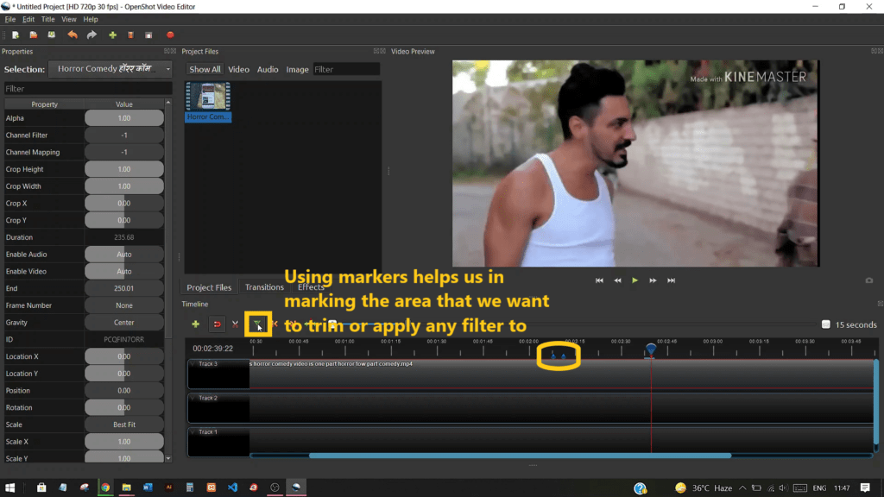Start export with the red Export Video icon
Image resolution: width=884 pixels, height=497 pixels.
click(171, 35)
